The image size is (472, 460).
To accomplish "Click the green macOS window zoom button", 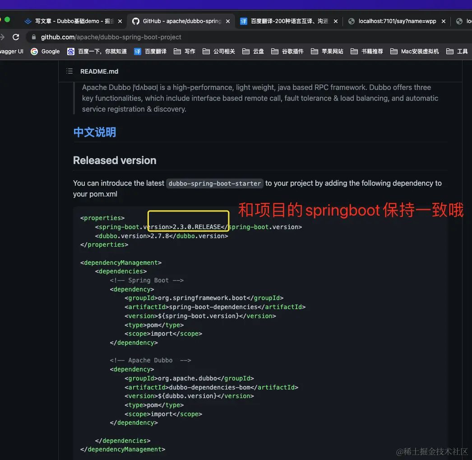I will coord(7,19).
